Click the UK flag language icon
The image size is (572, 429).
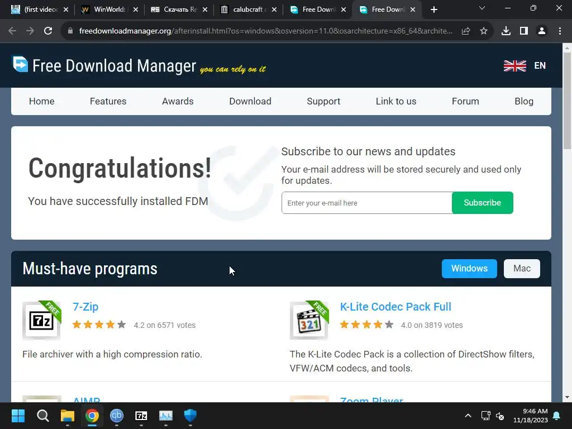tap(514, 66)
